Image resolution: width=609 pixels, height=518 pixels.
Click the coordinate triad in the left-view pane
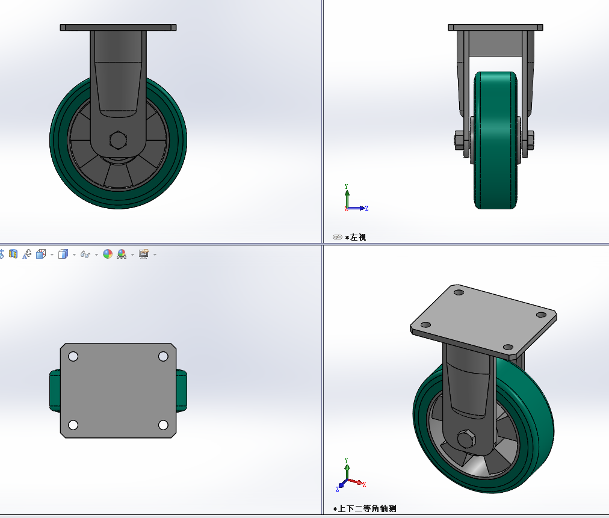coord(356,198)
